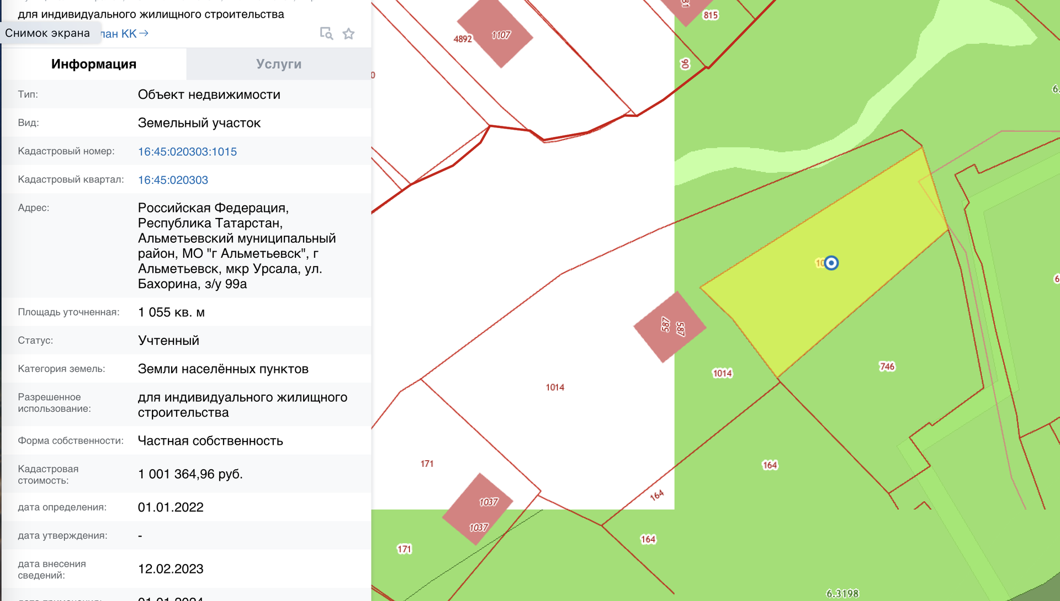
Task: Click parcel label 4892 on the map
Action: tap(463, 39)
